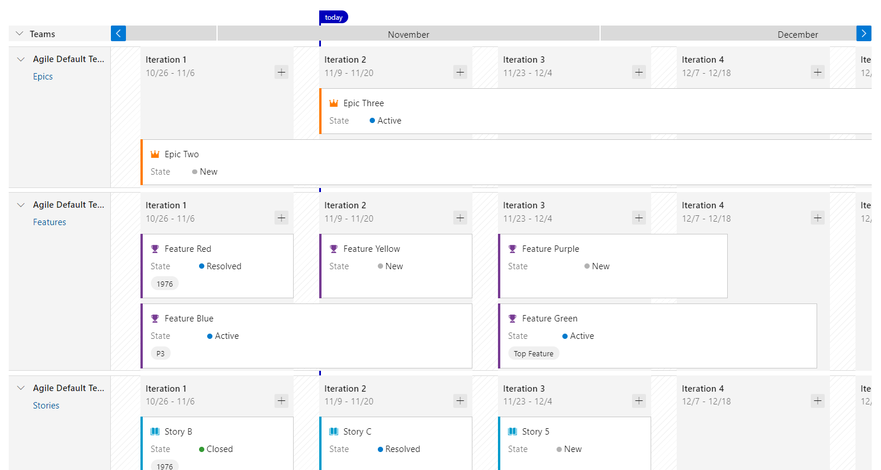Open the Epics backlog link
This screenshot has width=881, height=470.
click(43, 76)
